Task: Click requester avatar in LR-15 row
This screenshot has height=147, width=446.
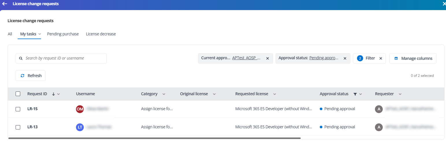Action: pos(379,109)
